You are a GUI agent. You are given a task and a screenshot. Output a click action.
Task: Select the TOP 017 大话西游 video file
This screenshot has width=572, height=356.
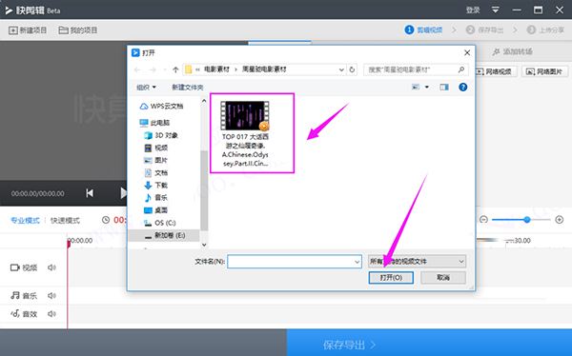tap(245, 133)
